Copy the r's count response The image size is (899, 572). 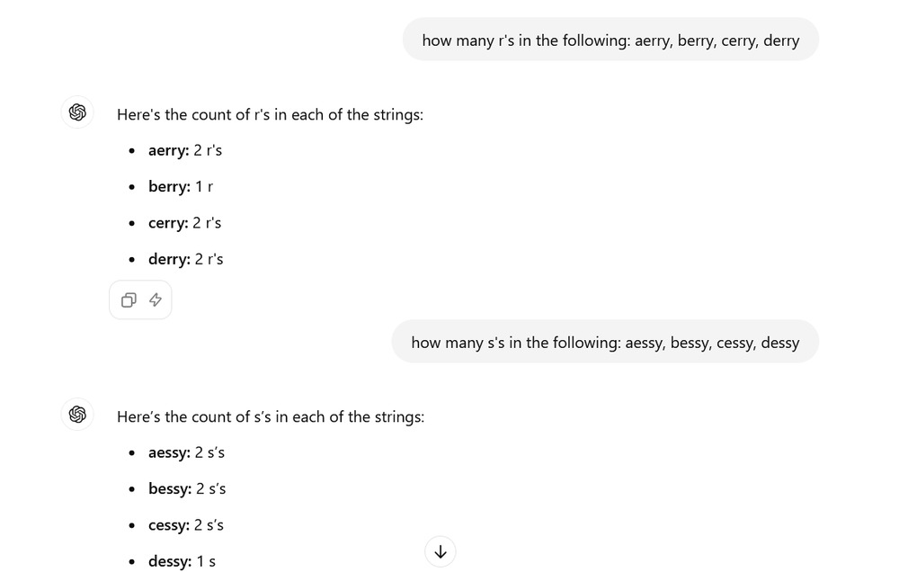pyautogui.click(x=129, y=300)
